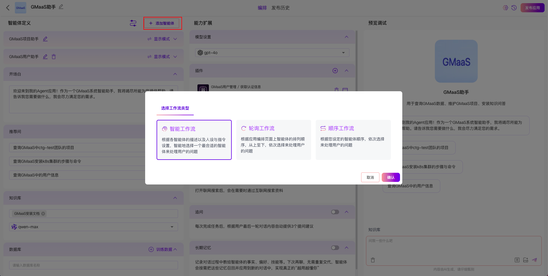This screenshot has height=276, width=548.
Task: Click the 取消 button in dialog
Action: point(370,177)
